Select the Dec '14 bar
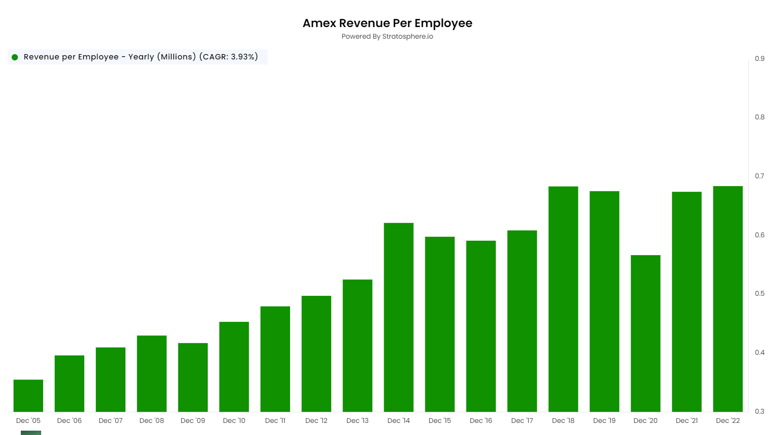Image resolution: width=775 pixels, height=435 pixels. [x=399, y=318]
